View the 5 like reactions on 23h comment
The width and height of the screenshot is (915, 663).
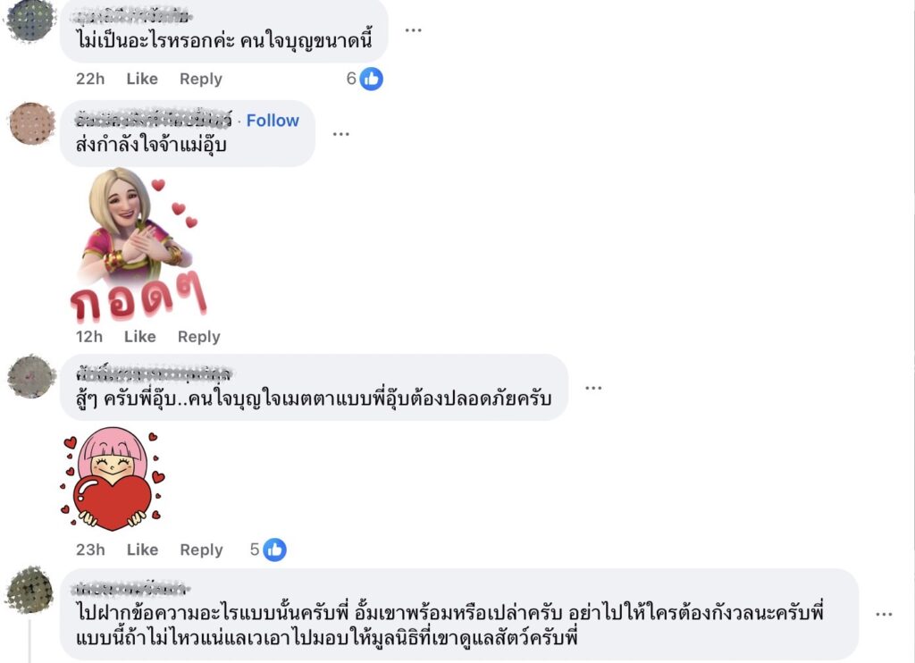pos(268,550)
